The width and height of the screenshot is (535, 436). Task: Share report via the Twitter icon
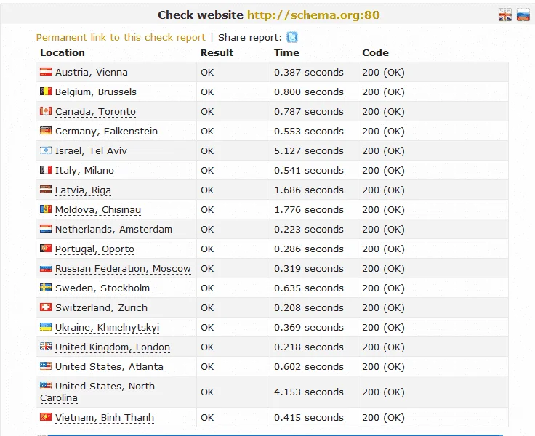(292, 37)
